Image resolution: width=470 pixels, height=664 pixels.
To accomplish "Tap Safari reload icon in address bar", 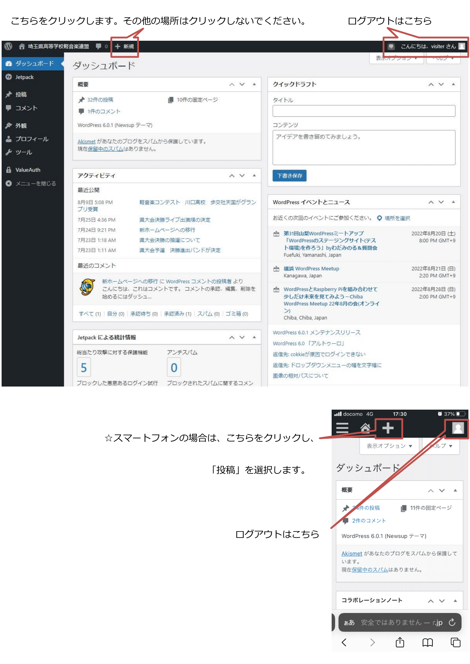I will tap(452, 622).
